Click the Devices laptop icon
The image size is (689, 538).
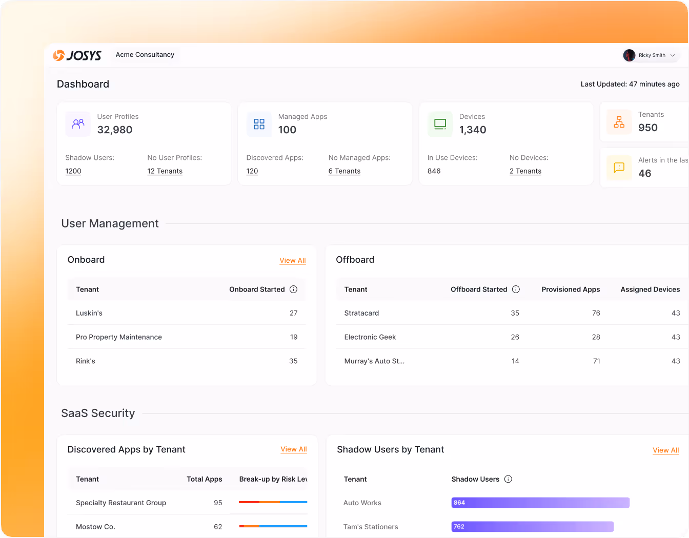coord(440,124)
